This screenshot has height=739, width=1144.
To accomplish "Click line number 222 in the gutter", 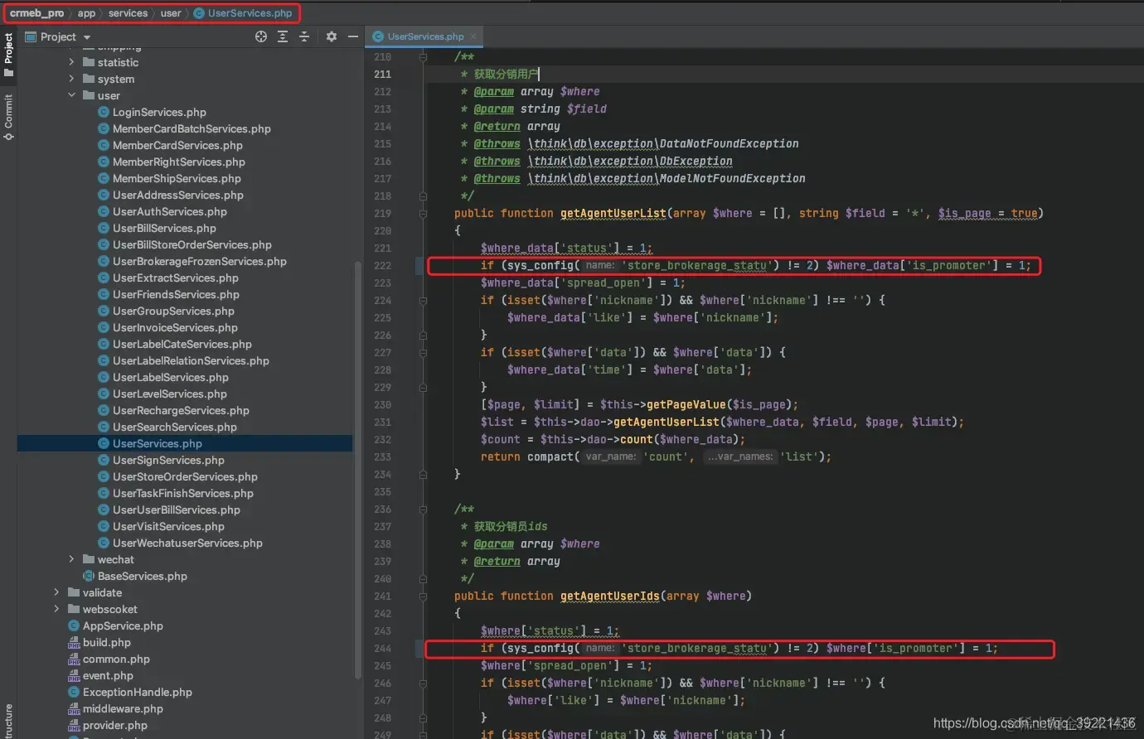I will (x=382, y=266).
